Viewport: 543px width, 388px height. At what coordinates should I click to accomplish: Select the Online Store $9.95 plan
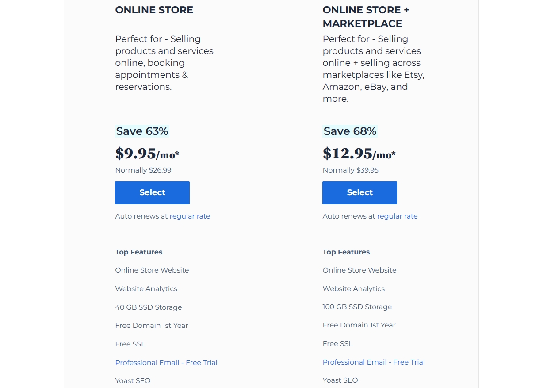(x=152, y=193)
